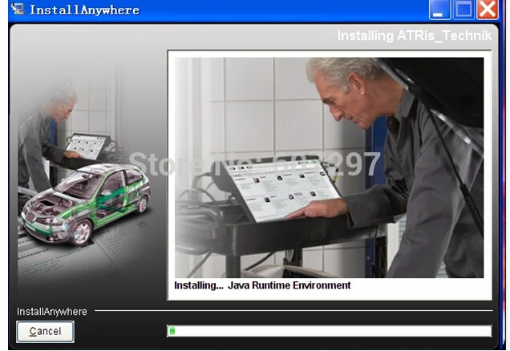Maximize the InstallAnywhere window
The height and width of the screenshot is (351, 510).
tap(463, 10)
